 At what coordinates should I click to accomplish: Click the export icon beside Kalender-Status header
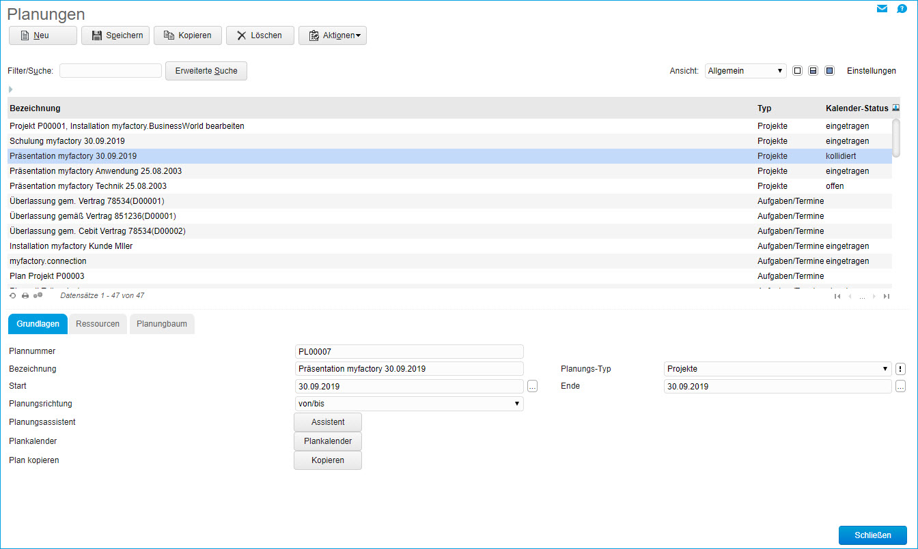click(x=896, y=108)
